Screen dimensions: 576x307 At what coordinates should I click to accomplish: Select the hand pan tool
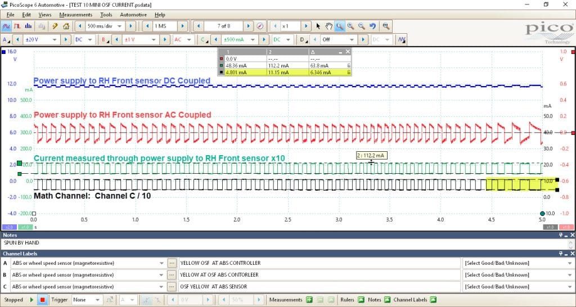[x=328, y=26]
